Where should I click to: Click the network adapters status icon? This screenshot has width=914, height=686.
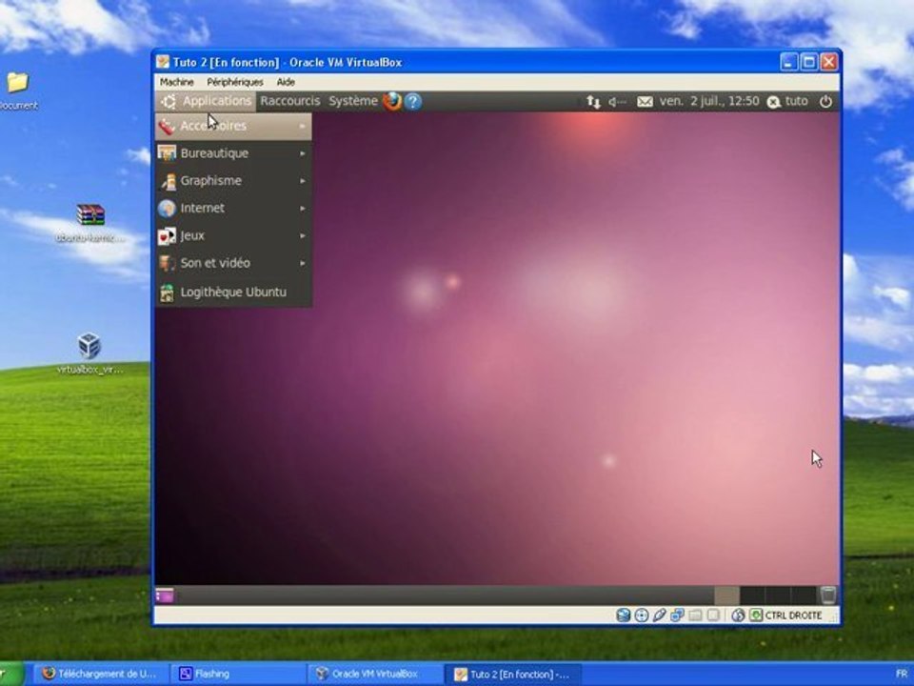(677, 615)
